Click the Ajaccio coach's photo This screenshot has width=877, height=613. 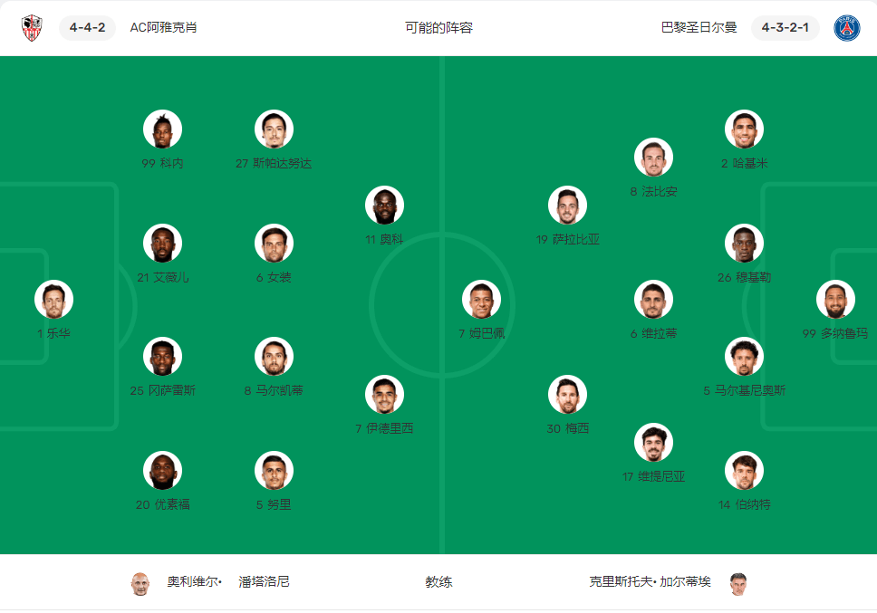click(x=140, y=583)
